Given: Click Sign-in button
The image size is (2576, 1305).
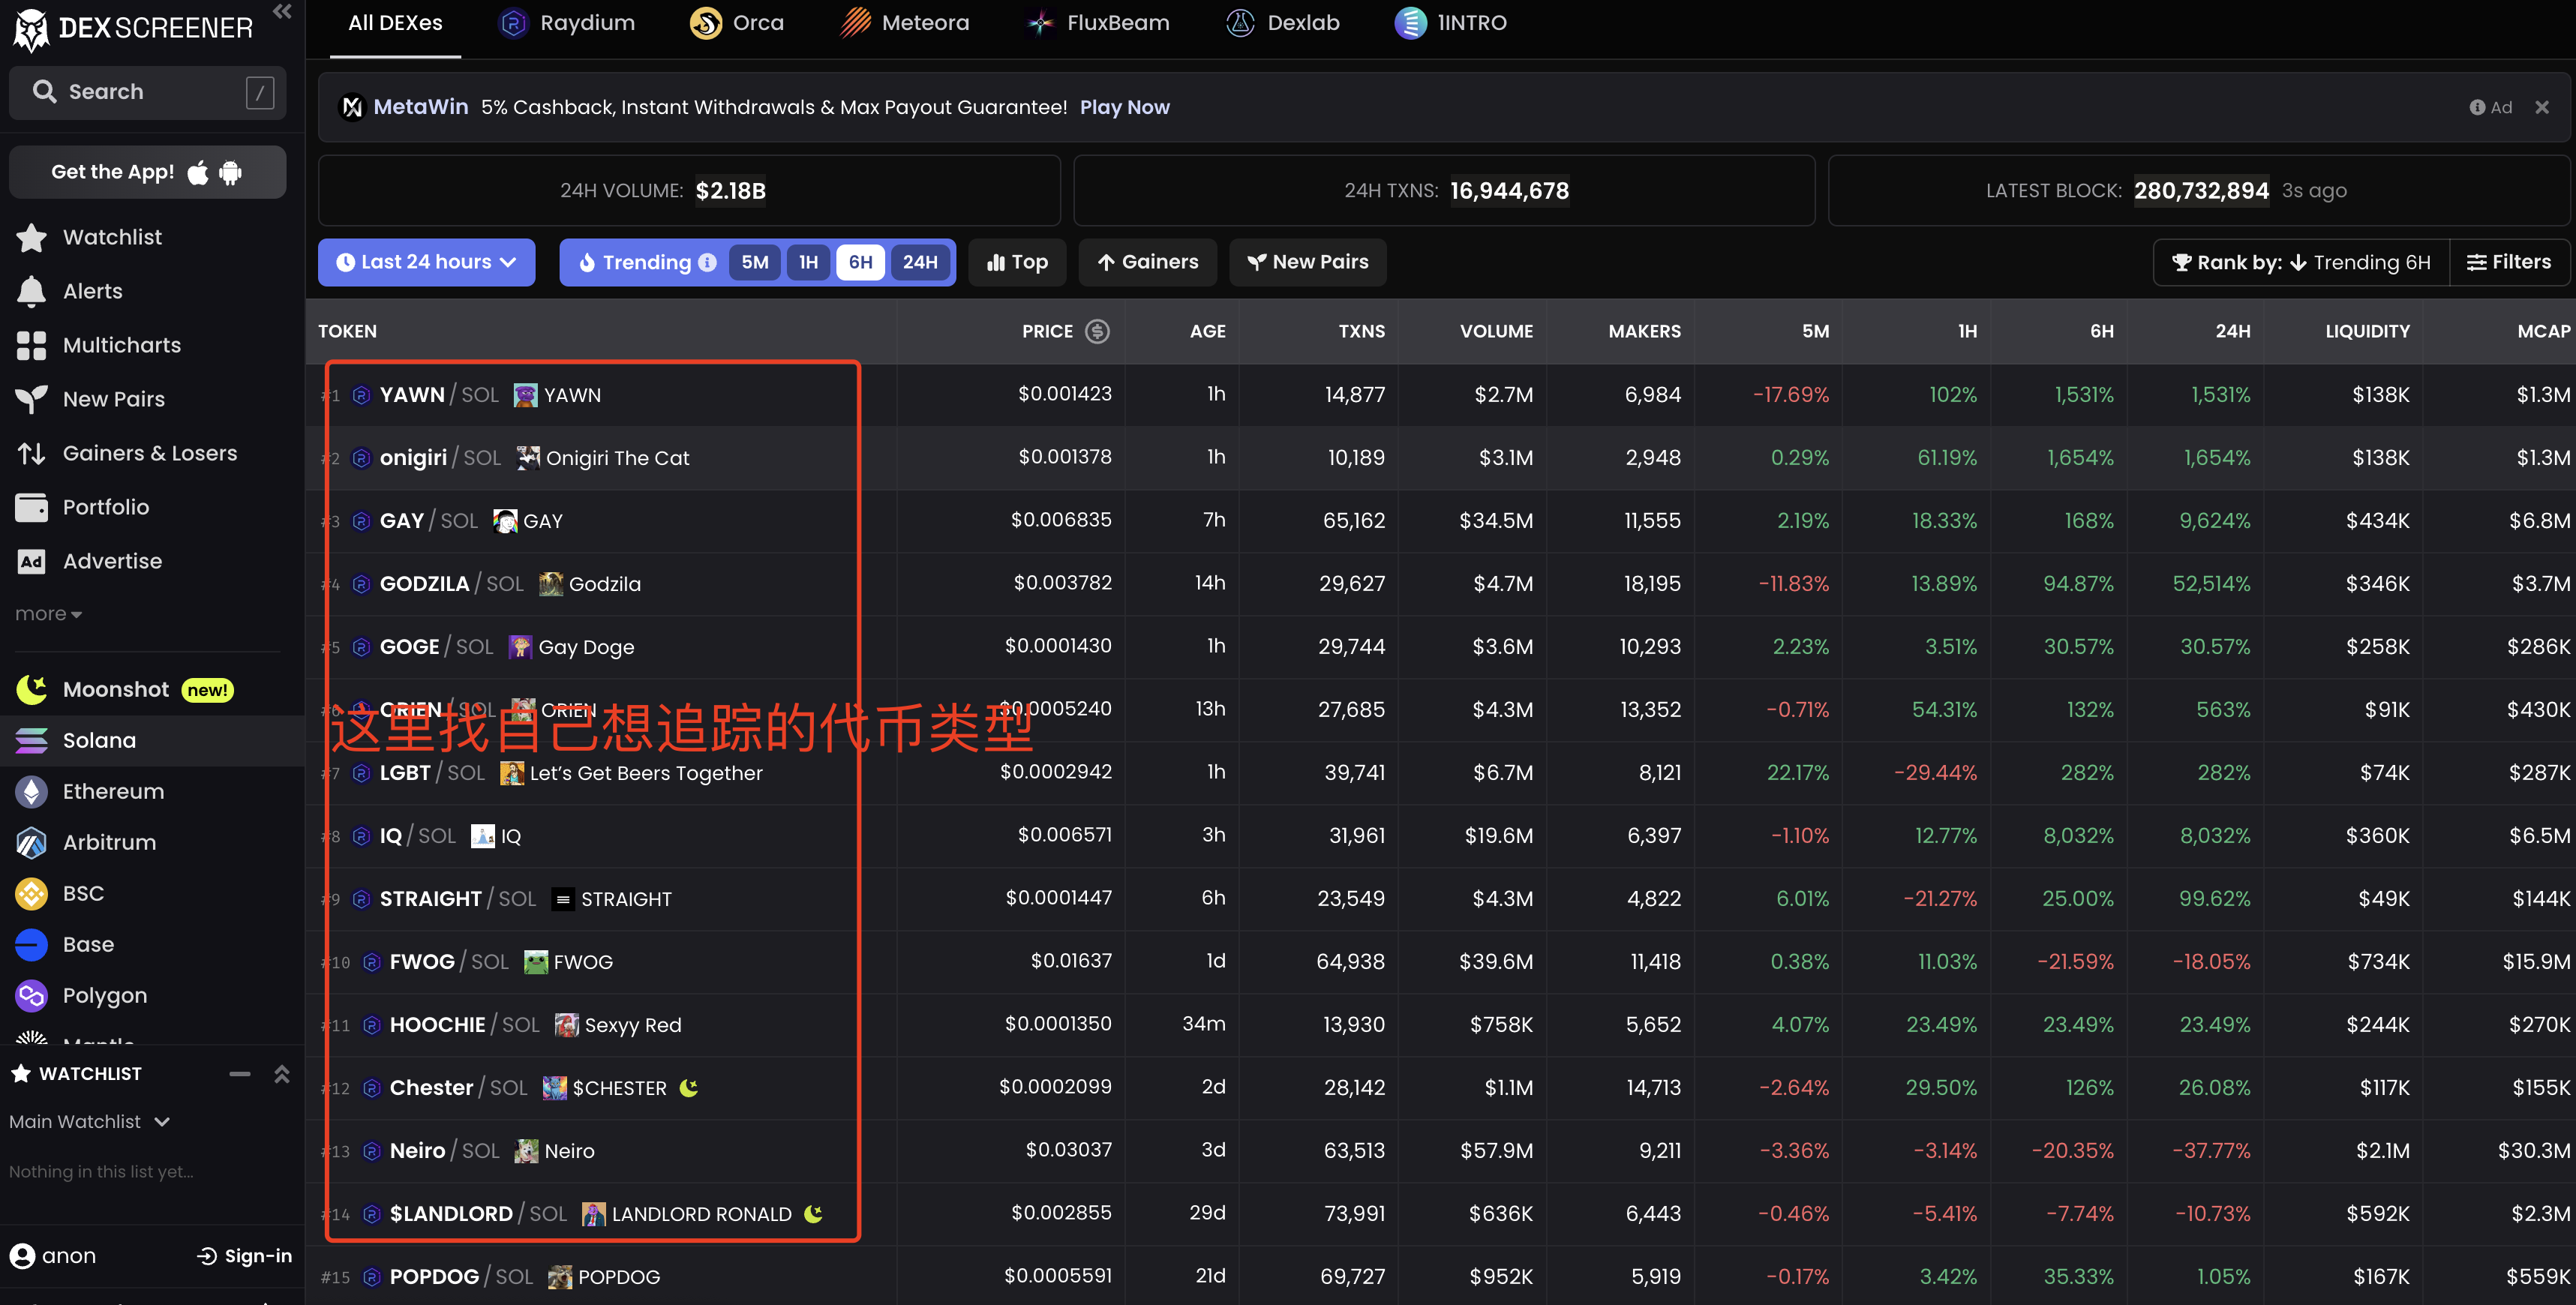Looking at the screenshot, I should click(x=245, y=1255).
